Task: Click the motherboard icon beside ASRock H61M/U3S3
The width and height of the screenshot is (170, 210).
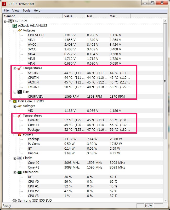Action: click(15, 26)
